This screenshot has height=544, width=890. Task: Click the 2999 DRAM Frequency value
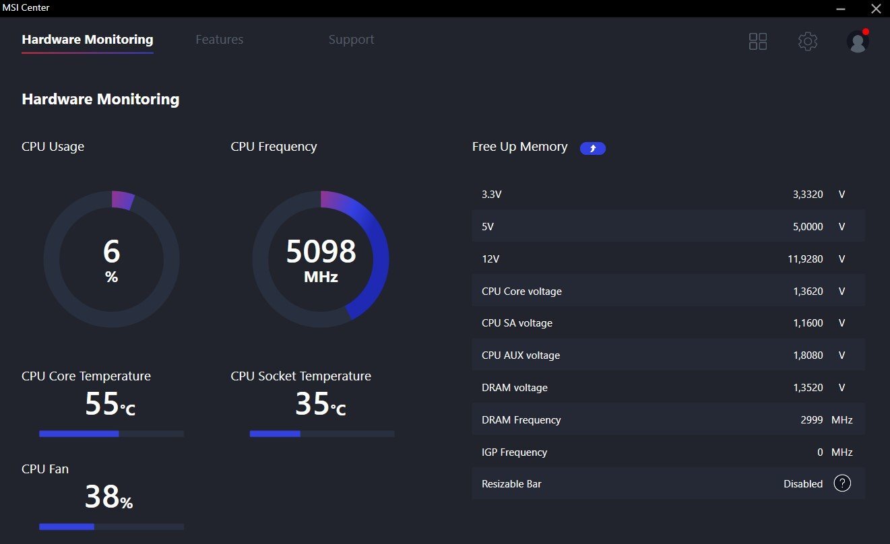click(811, 420)
